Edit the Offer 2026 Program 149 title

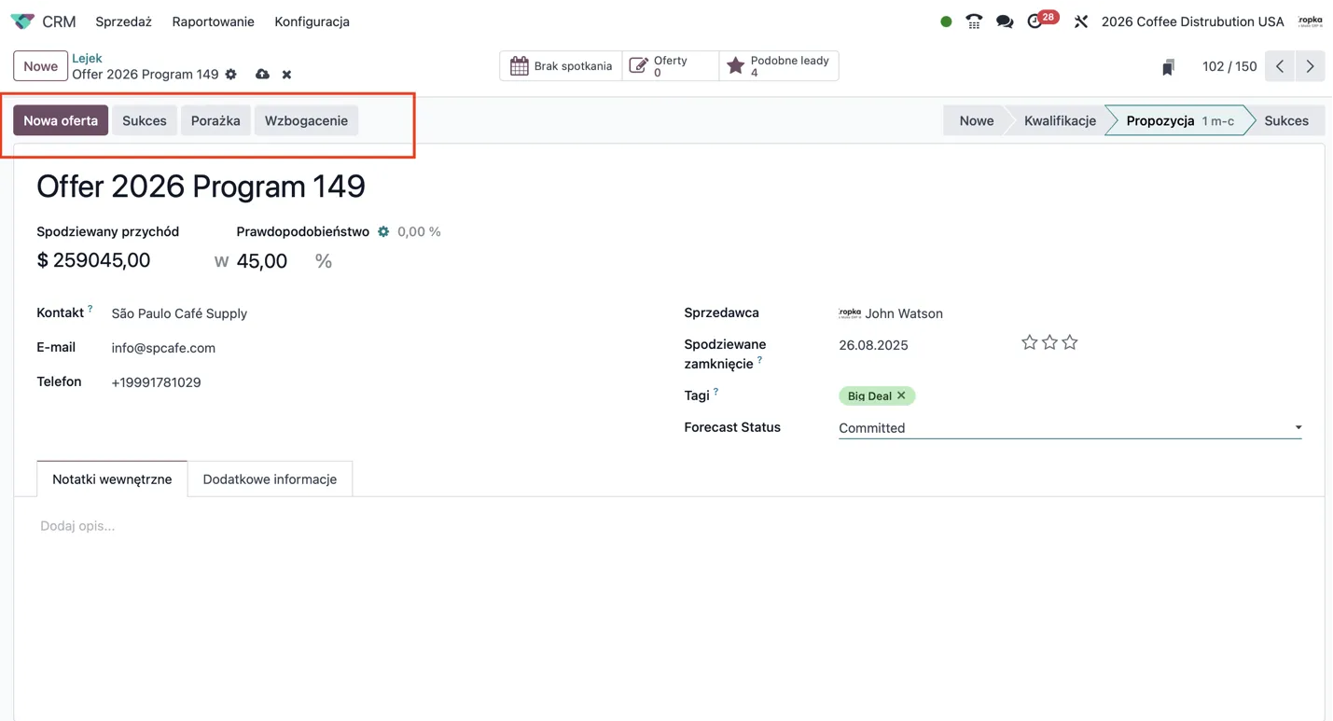pyautogui.click(x=201, y=187)
